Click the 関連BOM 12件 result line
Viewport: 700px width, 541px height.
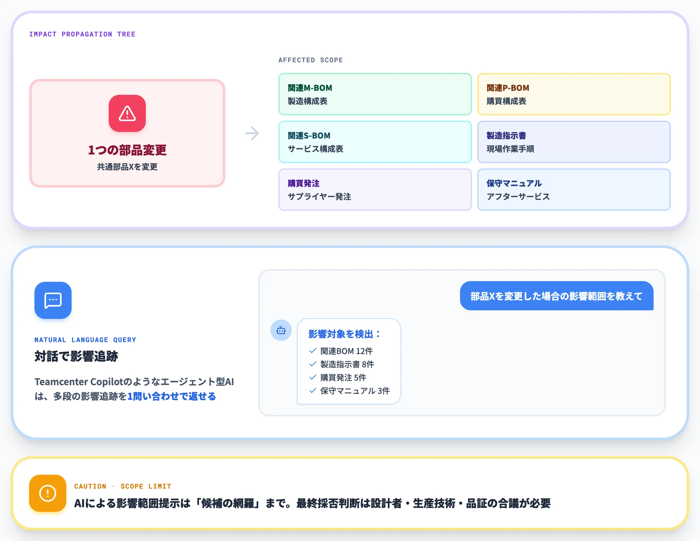(346, 351)
